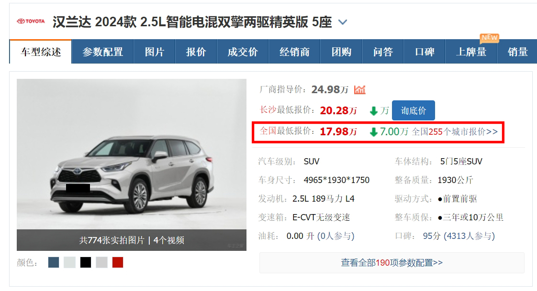Open the 口碑 reviews tab

pos(425,52)
